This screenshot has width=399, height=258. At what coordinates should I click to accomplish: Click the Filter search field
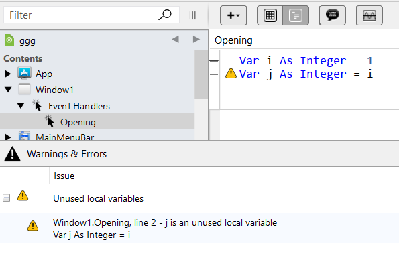pyautogui.click(x=91, y=15)
